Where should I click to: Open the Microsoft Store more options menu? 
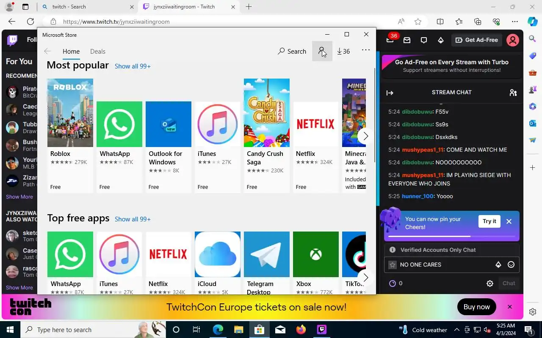(366, 50)
